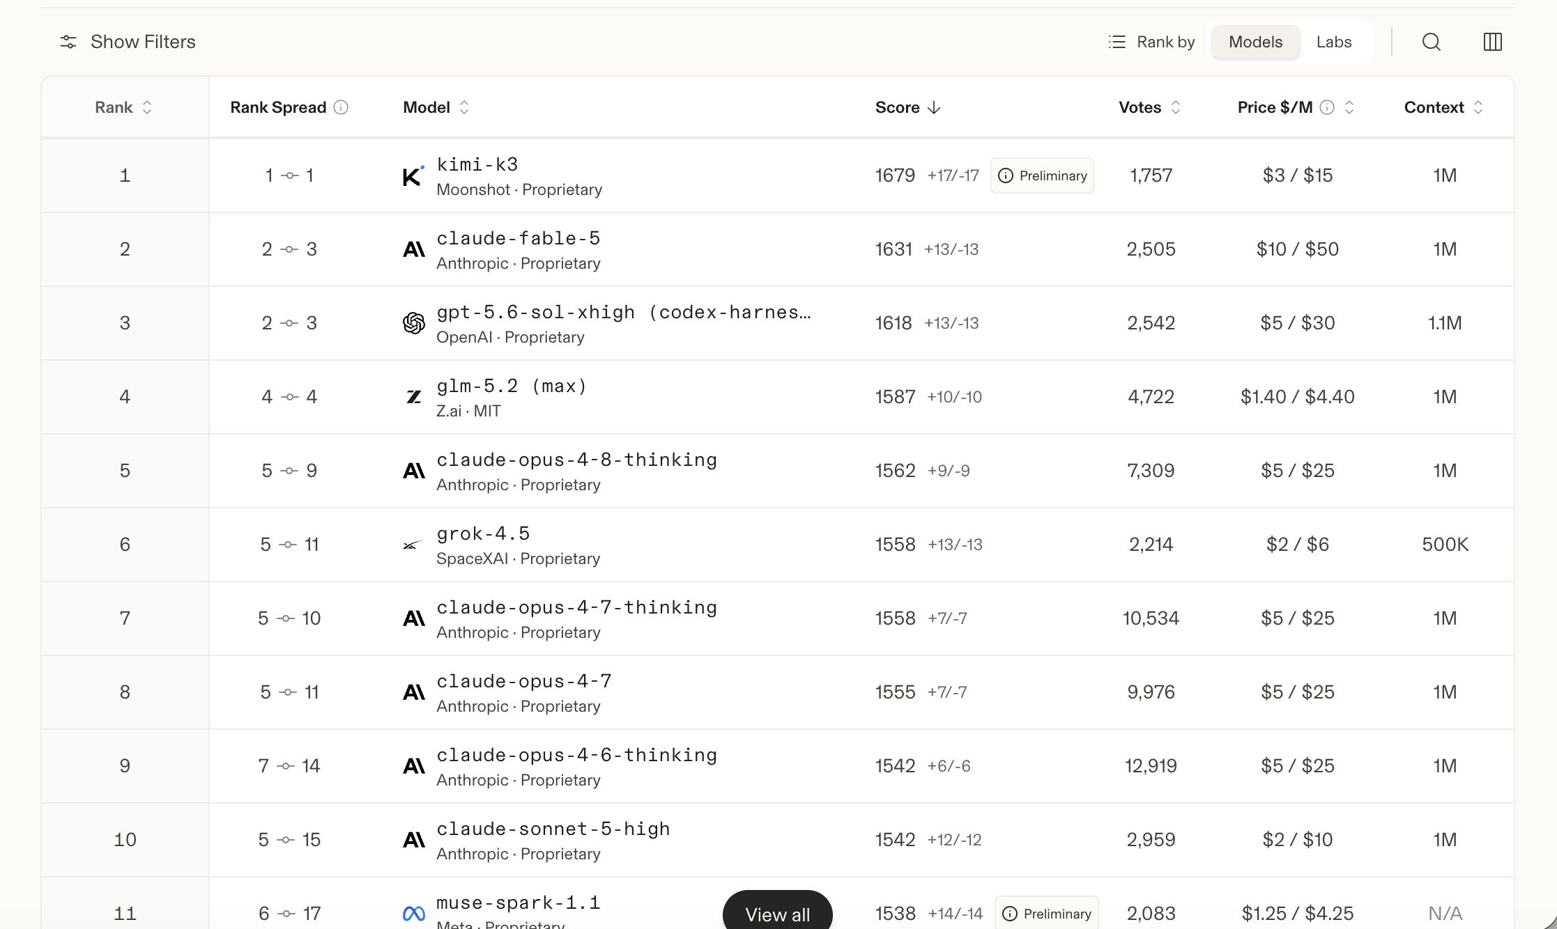
Task: Click the Anthropic logo beside claude-opus-4-6-thinking
Action: [x=413, y=766]
